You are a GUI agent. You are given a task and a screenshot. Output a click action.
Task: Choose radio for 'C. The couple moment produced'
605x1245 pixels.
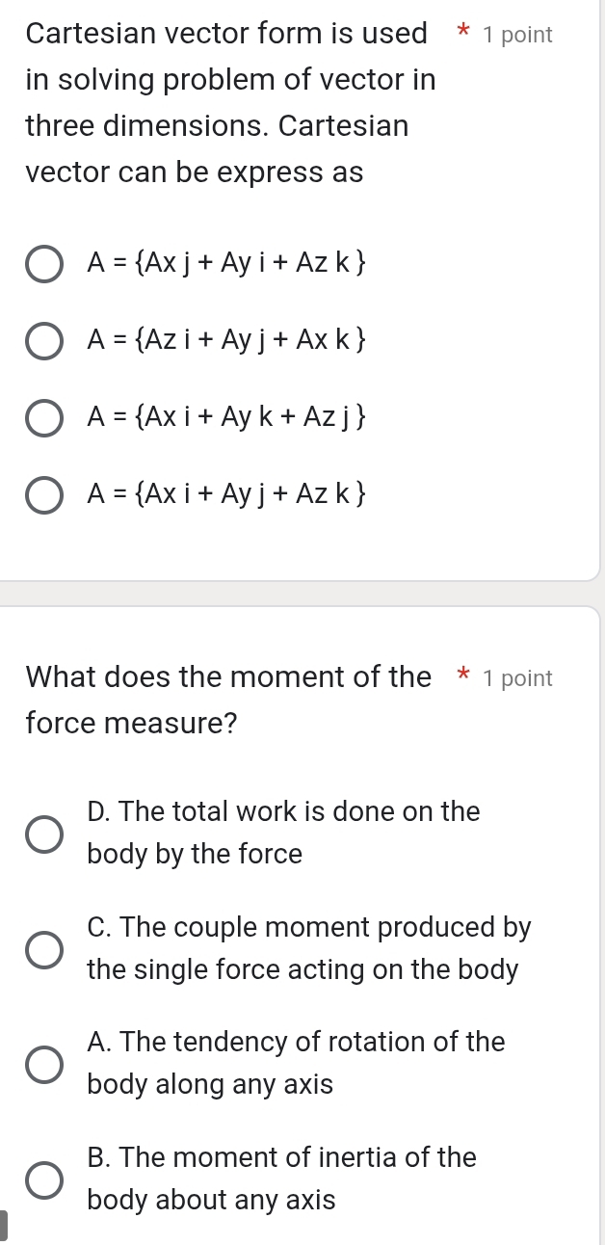(43, 949)
